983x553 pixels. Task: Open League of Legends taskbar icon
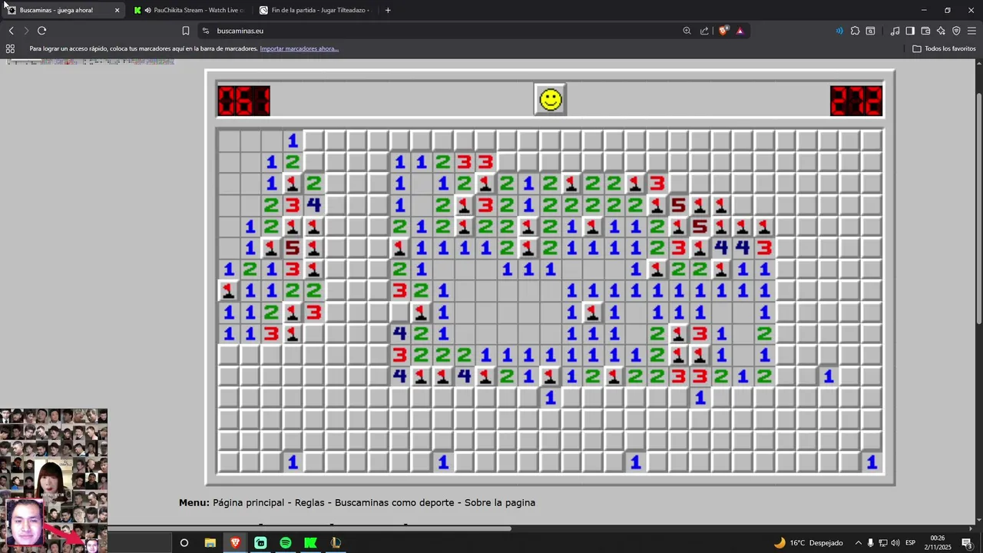[x=336, y=543]
